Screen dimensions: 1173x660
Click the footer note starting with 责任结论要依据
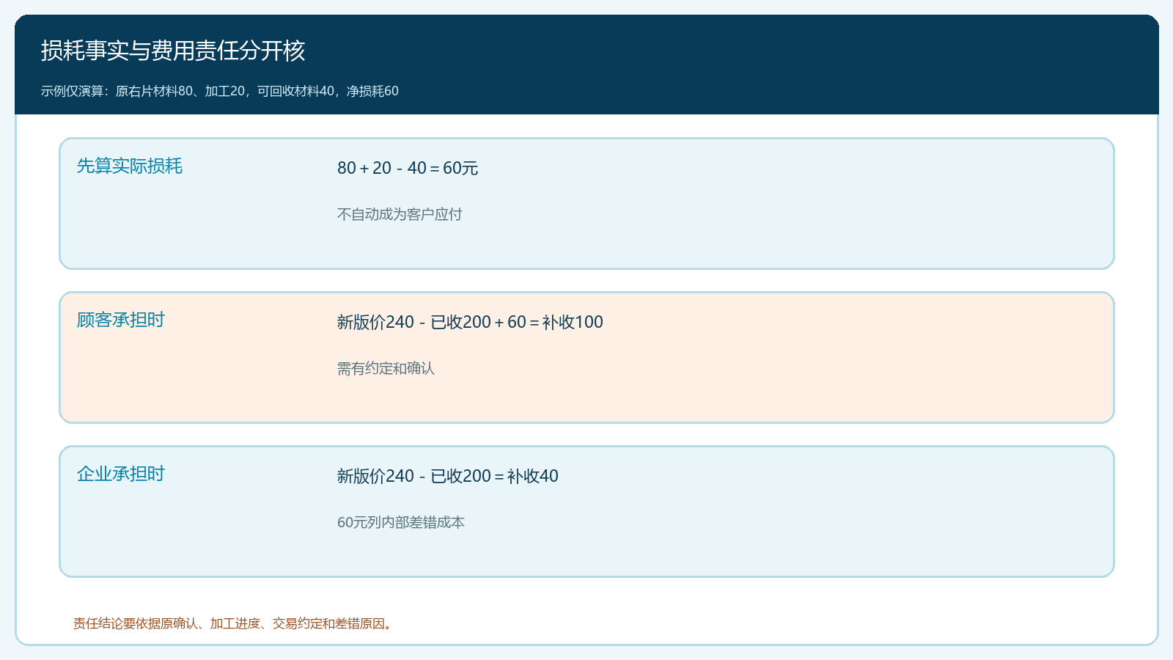235,623
